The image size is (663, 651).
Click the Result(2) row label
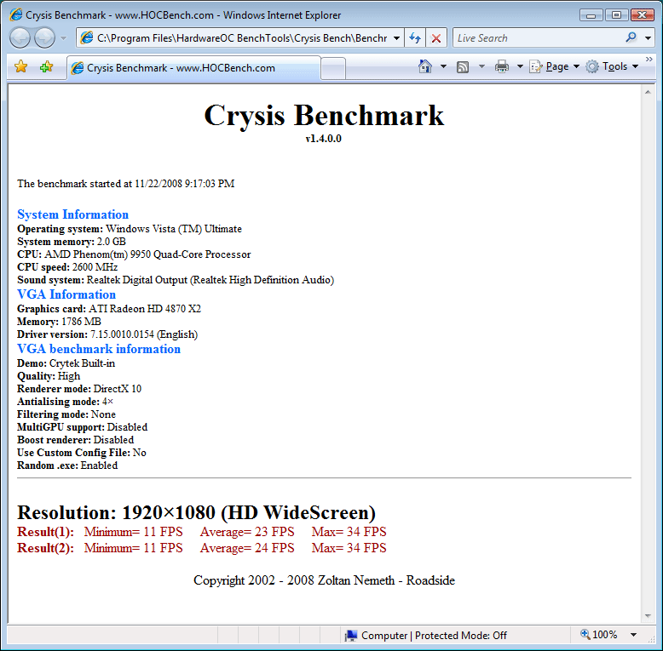pyautogui.click(x=46, y=548)
